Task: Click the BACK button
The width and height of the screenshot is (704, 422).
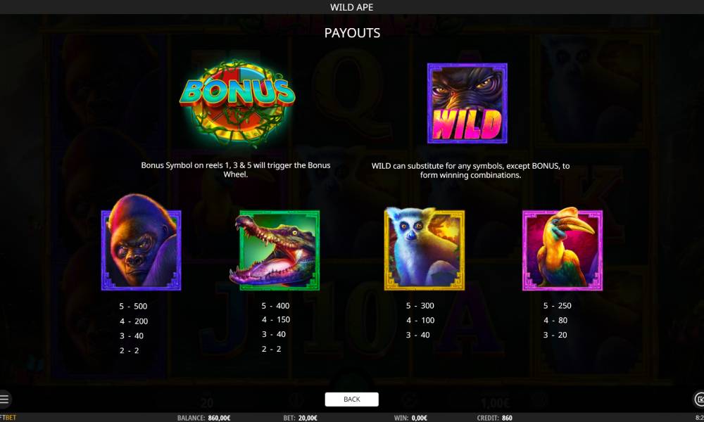Action: click(351, 399)
